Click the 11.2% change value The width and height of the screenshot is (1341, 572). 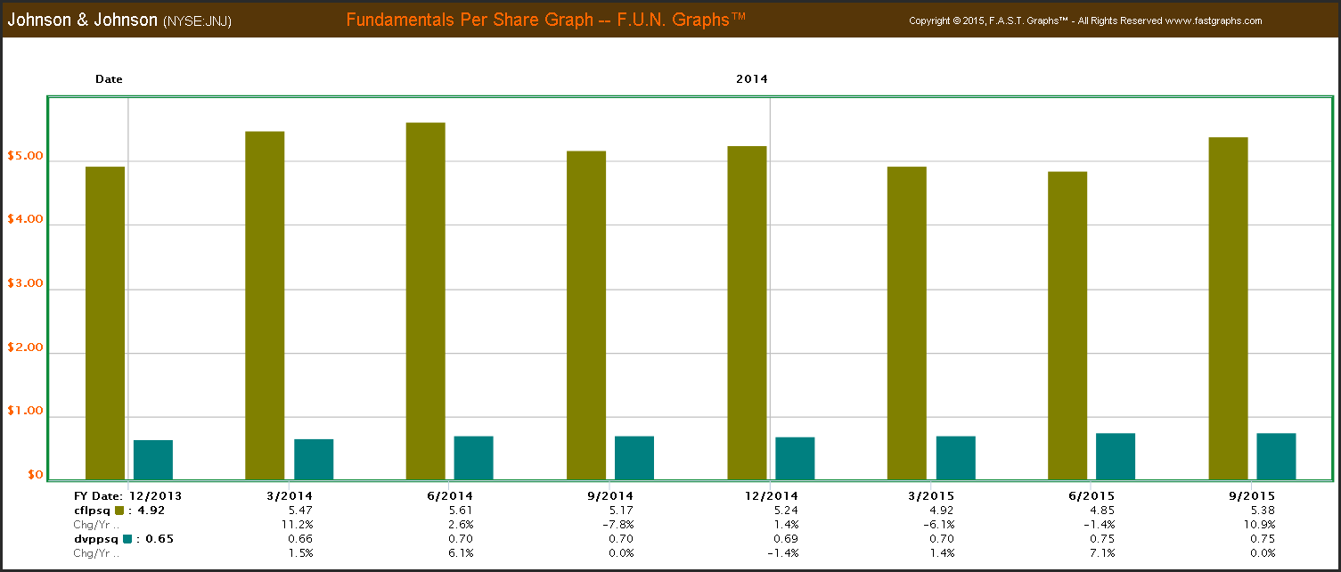coord(297,525)
